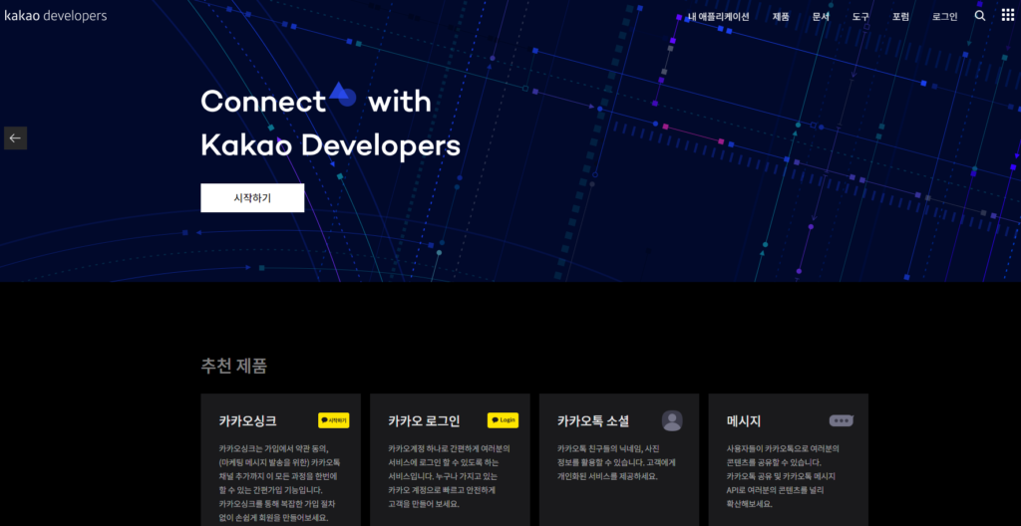Click the 카카오톡 소셜 description paragraph
Screen dimensions: 1021x526
point(616,462)
